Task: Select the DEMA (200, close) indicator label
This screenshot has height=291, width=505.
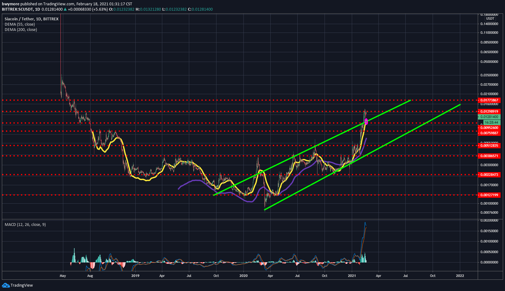Action: tap(21, 30)
